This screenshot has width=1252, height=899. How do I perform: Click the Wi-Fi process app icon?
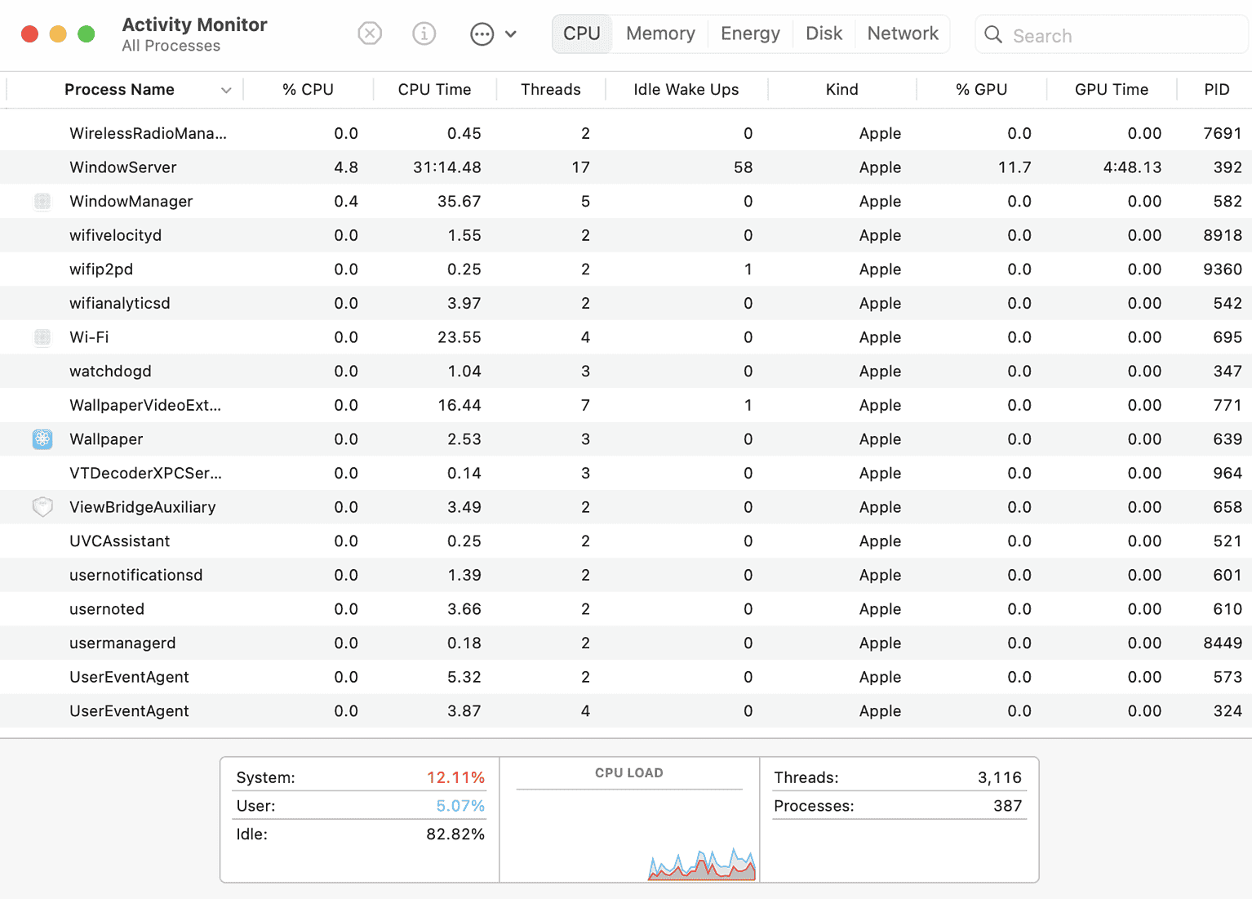[x=42, y=337]
